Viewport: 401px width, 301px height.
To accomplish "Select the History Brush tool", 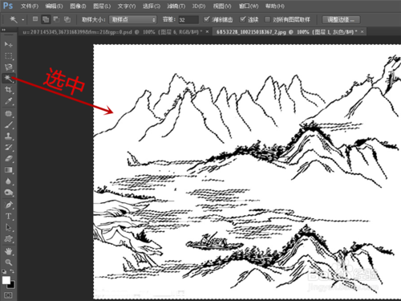I will (8, 148).
